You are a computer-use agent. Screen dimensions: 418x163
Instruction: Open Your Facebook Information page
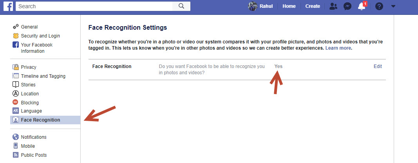point(37,48)
